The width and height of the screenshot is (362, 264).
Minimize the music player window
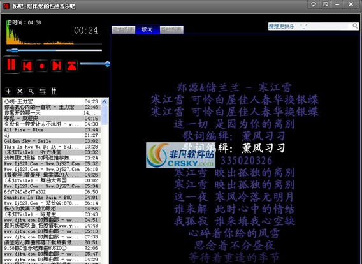338,4
